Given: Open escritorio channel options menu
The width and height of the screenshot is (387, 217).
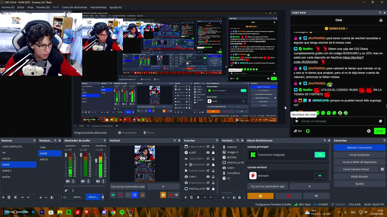Looking at the screenshot, I should pos(73,181).
